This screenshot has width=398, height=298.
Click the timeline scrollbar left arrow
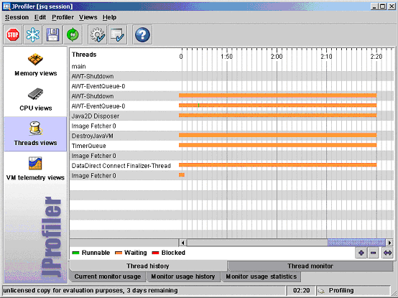tap(182, 243)
